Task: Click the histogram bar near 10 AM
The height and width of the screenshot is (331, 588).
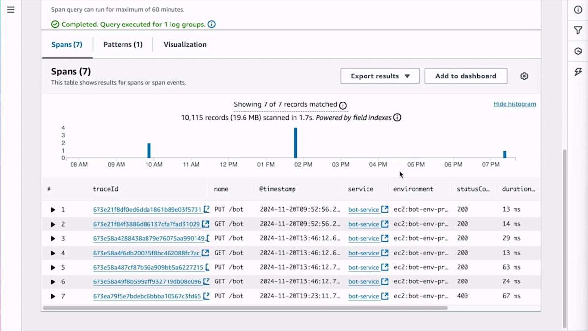Action: coord(149,151)
